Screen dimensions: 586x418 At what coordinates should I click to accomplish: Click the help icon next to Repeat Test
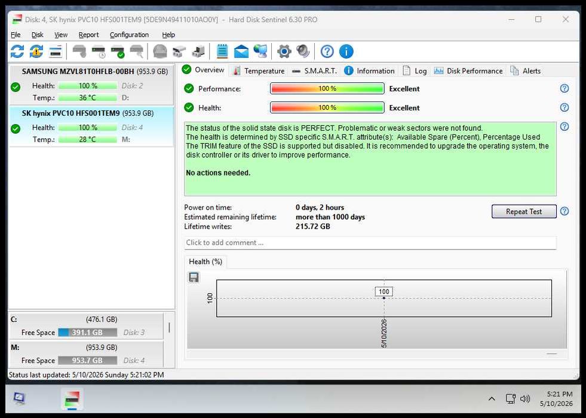pos(564,211)
